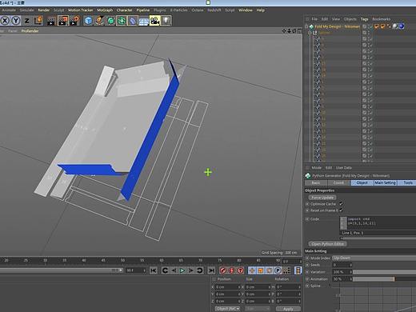Click the timeline film-strip icon

pyautogui.click(x=298, y=270)
